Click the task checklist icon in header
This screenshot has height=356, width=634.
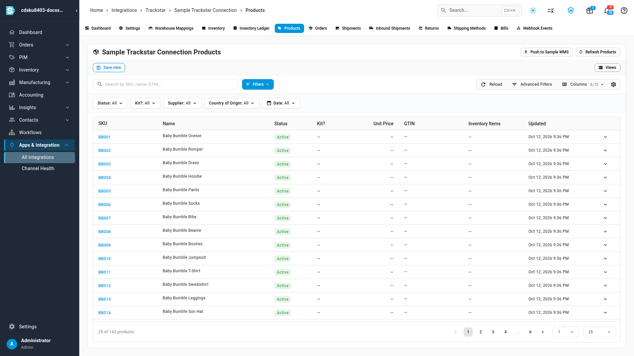551,11
